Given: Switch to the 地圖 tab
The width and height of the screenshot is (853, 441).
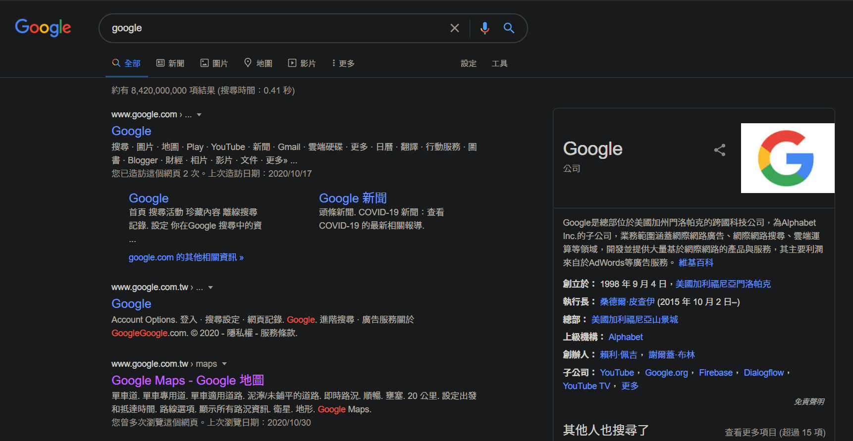Looking at the screenshot, I should tap(258, 63).
